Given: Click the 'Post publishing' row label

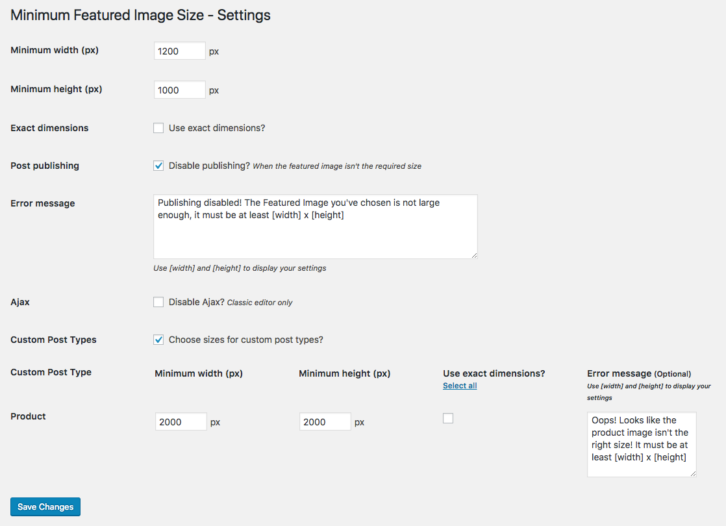Looking at the screenshot, I should tap(45, 166).
